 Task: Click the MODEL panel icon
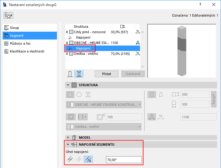click(74, 137)
